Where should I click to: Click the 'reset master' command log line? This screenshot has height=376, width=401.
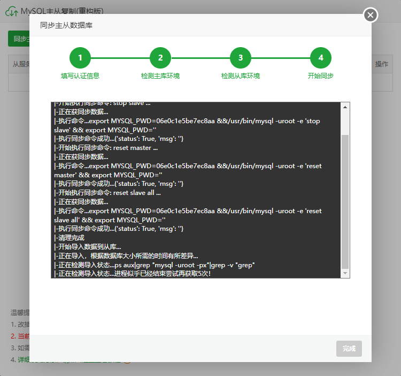point(106,148)
